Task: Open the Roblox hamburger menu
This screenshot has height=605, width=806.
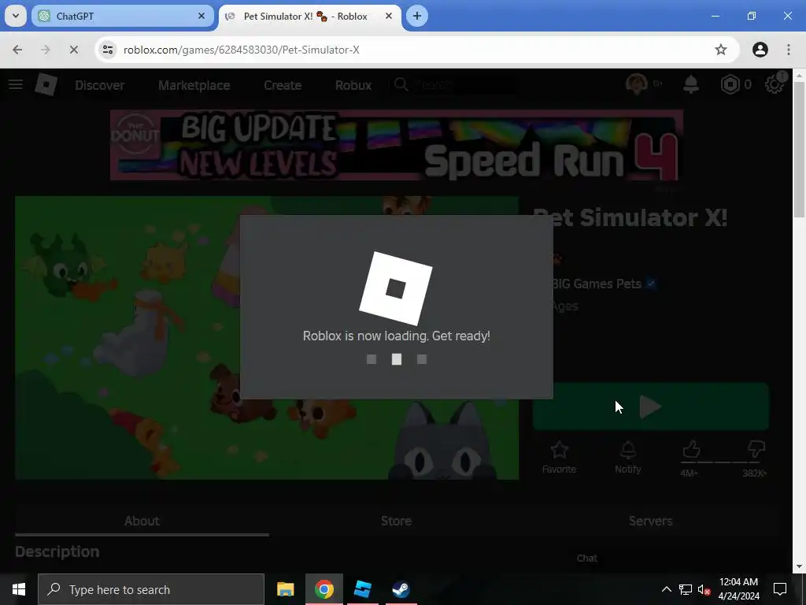Action: pyautogui.click(x=16, y=84)
